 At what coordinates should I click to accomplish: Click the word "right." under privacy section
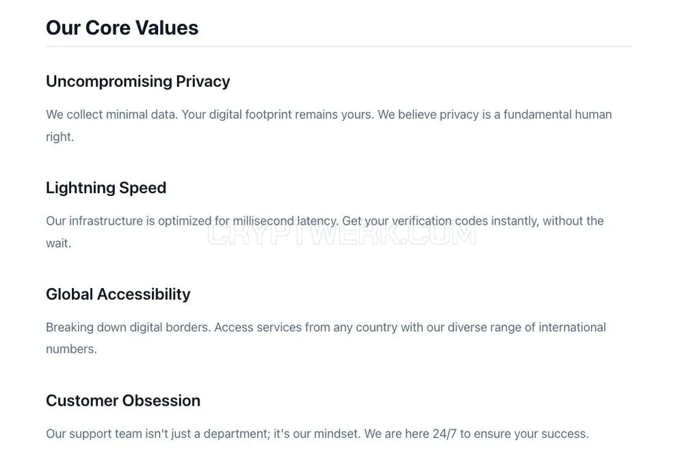click(x=60, y=137)
